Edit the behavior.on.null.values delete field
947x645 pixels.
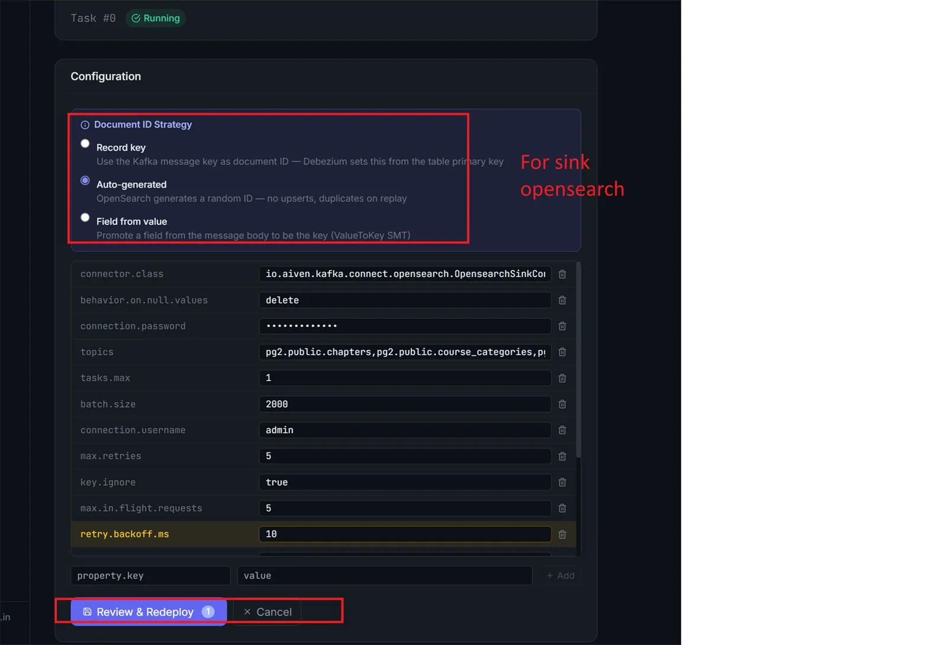click(405, 300)
